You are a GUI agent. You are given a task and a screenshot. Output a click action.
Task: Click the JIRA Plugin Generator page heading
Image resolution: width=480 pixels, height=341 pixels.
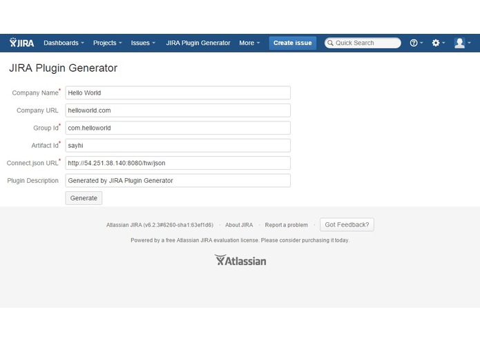[63, 68]
